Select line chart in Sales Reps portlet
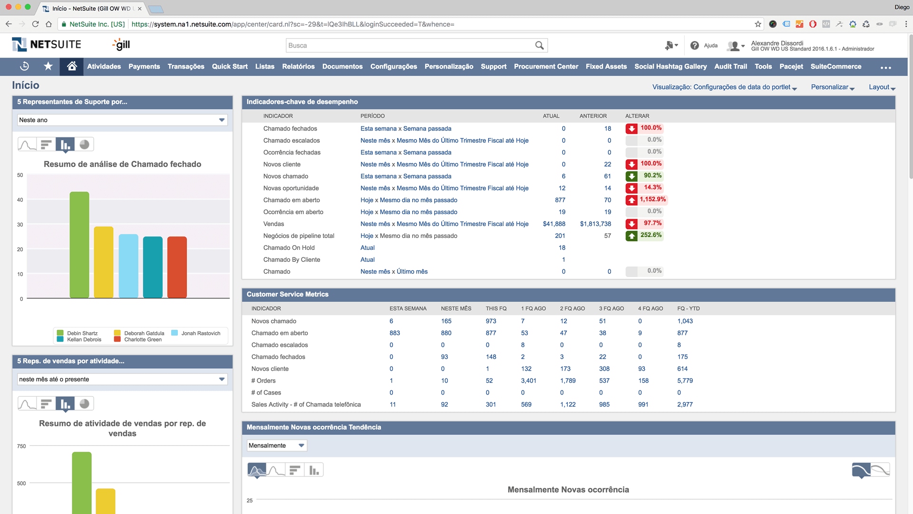Image resolution: width=913 pixels, height=514 pixels. [x=27, y=404]
